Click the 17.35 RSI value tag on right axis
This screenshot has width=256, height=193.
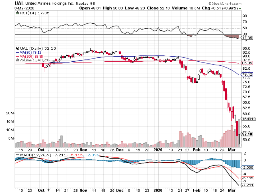(x=247, y=38)
